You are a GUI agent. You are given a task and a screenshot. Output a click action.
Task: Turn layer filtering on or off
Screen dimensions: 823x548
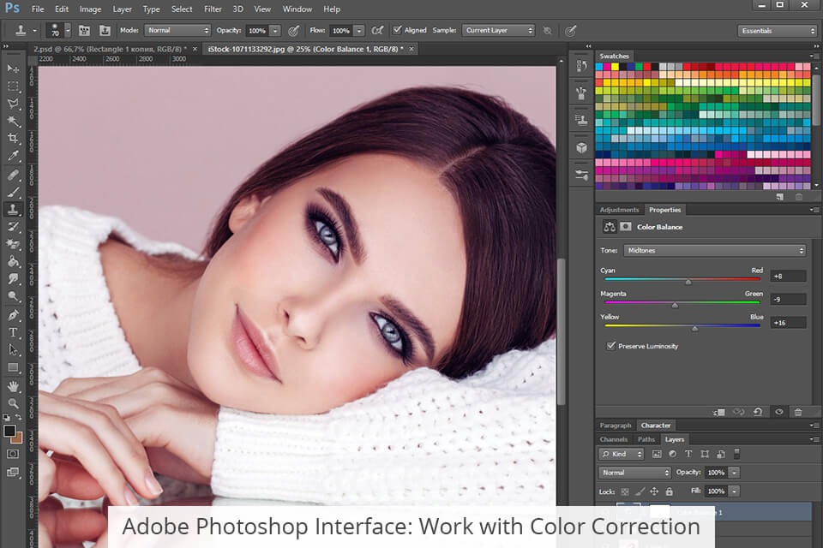(737, 453)
